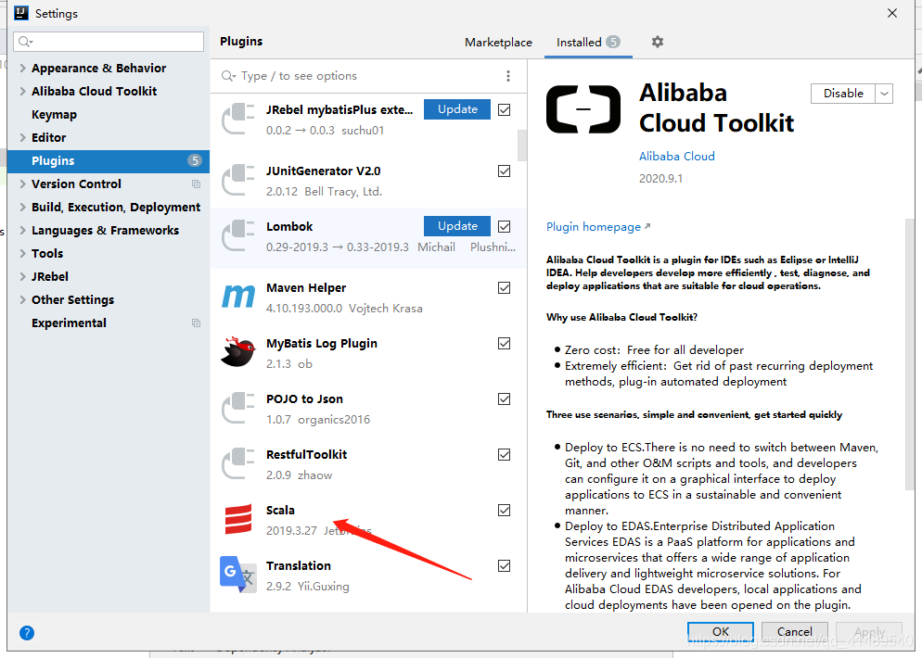Expand Languages & Frameworks node
This screenshot has width=922, height=658.
pyautogui.click(x=22, y=230)
